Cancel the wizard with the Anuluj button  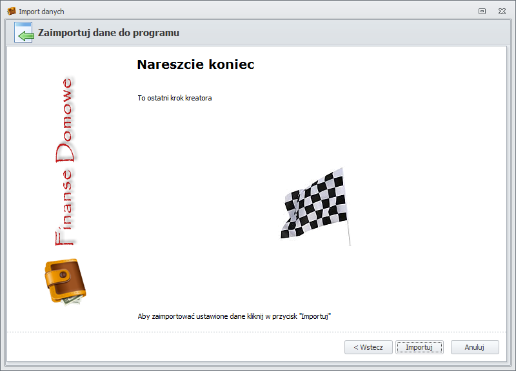475,347
